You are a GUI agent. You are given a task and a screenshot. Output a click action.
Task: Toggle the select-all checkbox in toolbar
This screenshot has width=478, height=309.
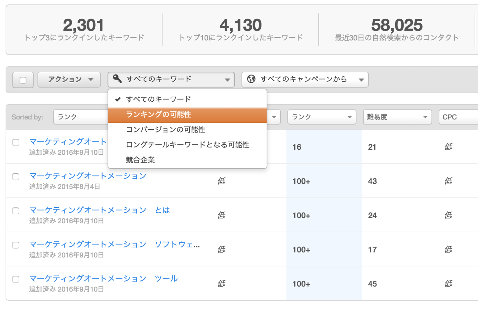click(x=23, y=80)
